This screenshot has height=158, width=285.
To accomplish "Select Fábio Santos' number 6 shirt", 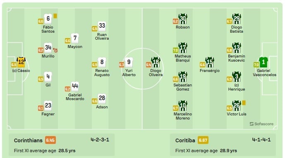I will pyautogui.click(x=48, y=19).
